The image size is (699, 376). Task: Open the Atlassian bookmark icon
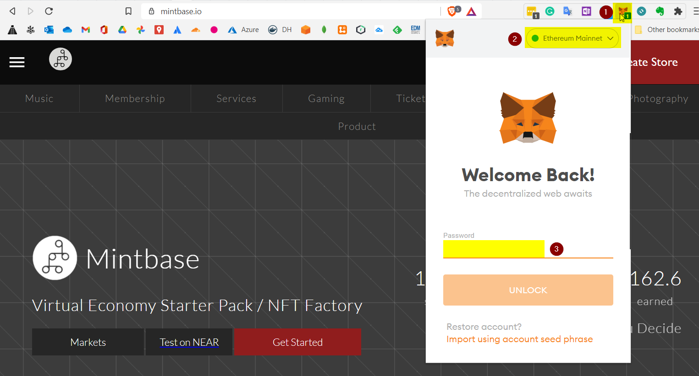pos(177,30)
